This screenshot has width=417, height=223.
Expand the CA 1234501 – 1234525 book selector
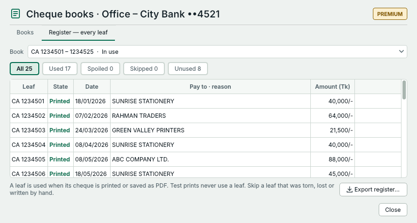217,51
